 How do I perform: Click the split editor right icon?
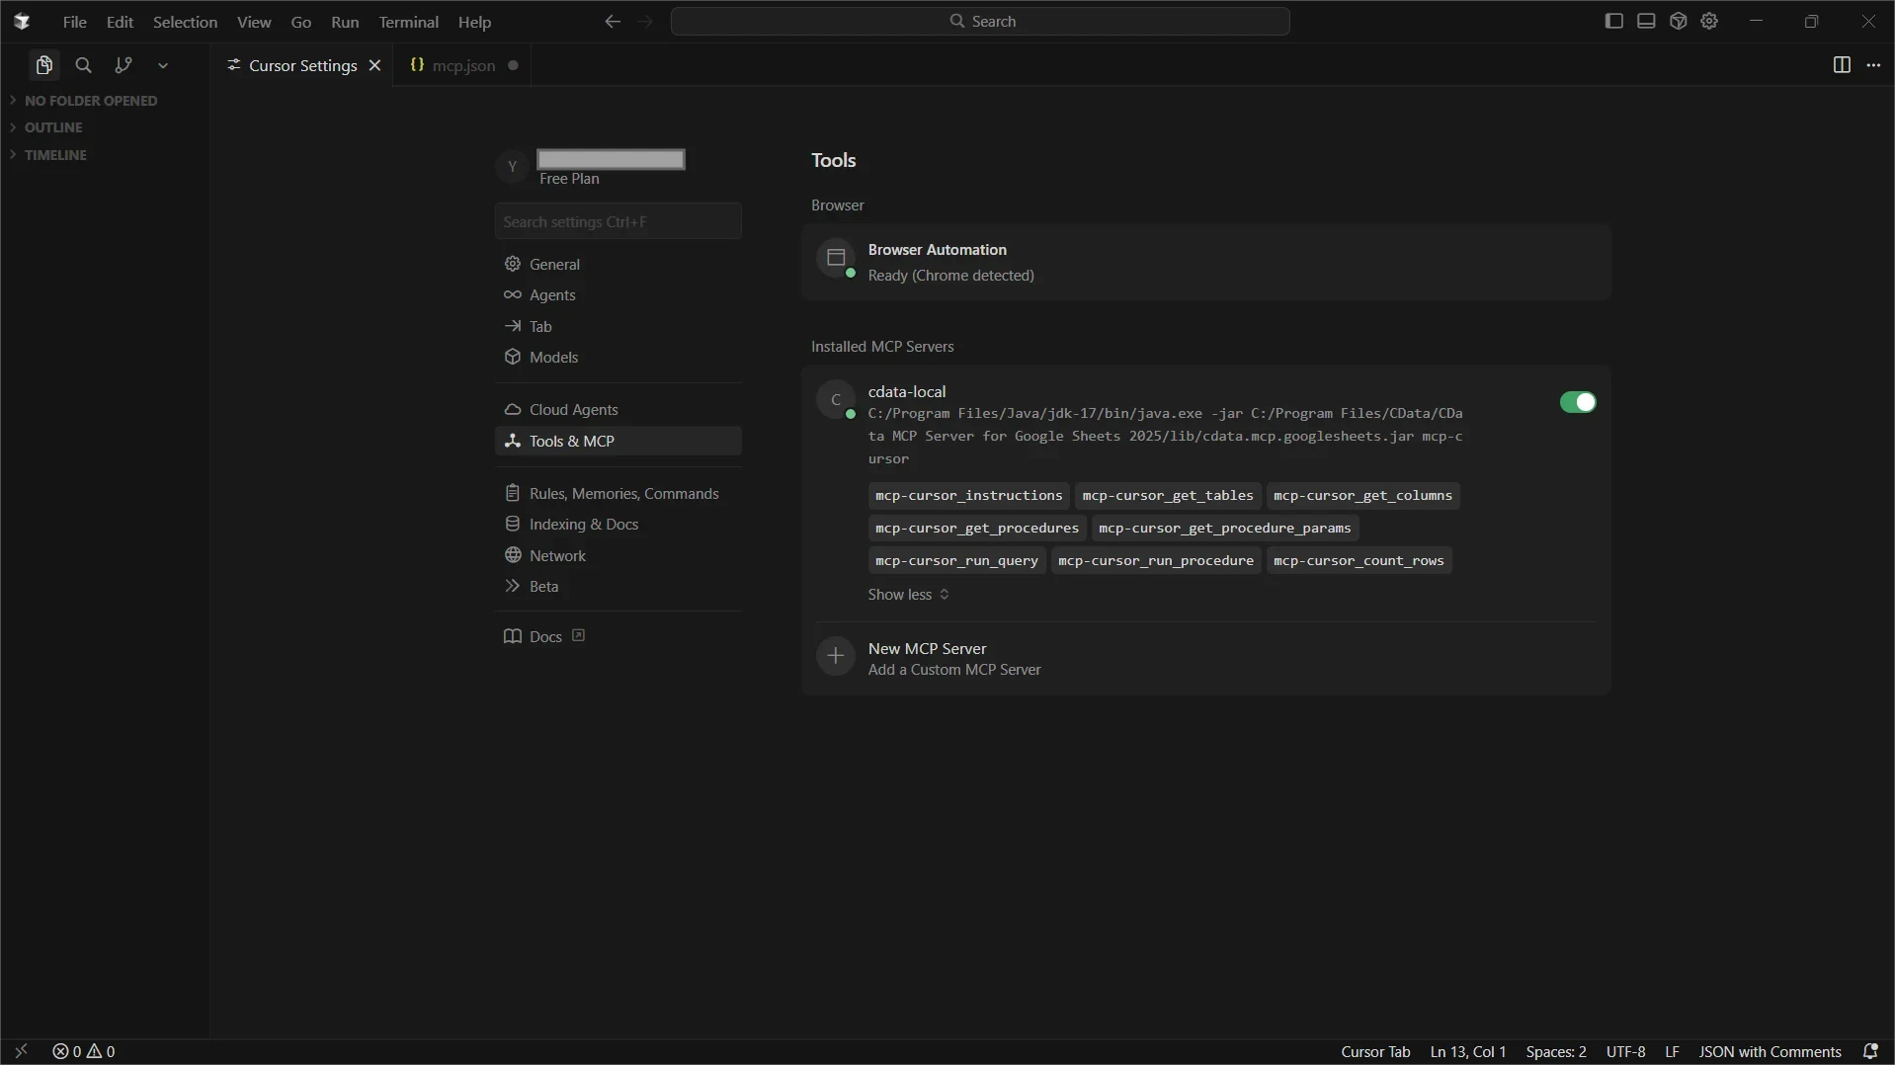(1841, 65)
